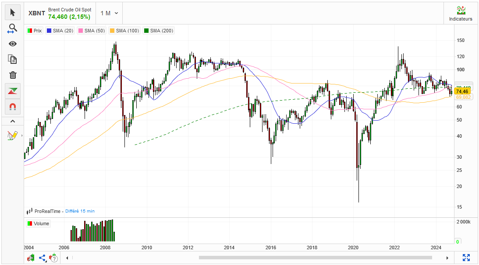This screenshot has width=479, height=265.
Task: Open the drawing pencil tool
Action: point(13,136)
